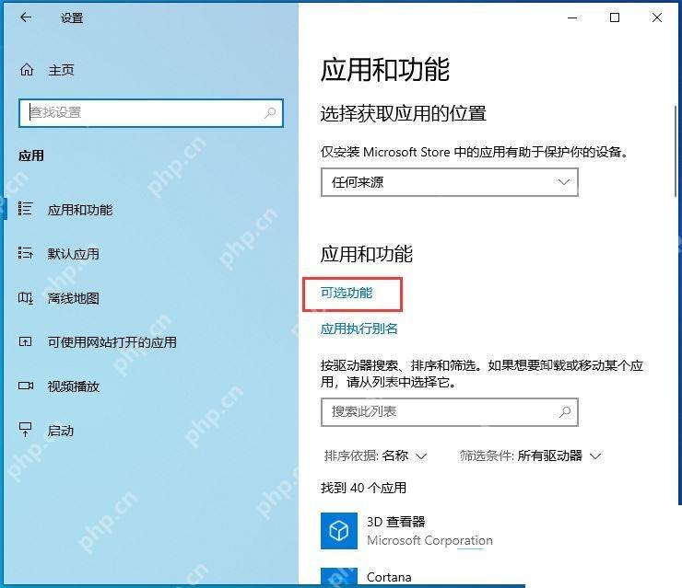This screenshot has width=682, height=588.
Task: Open the 应用执行别名 link
Action: [x=359, y=329]
